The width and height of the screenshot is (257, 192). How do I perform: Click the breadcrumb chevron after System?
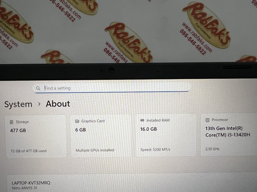click(x=39, y=104)
